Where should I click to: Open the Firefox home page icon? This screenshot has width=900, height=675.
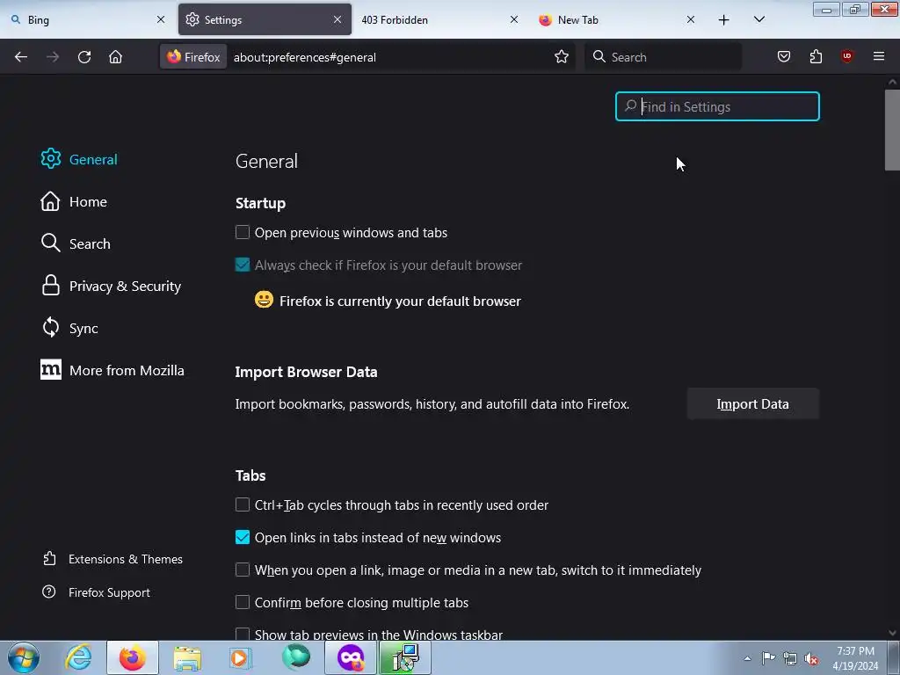[x=115, y=57]
